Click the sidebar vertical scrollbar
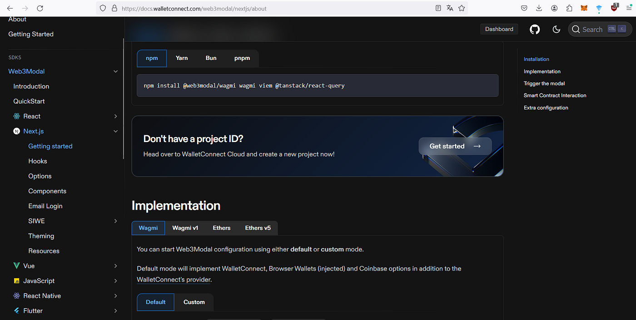The height and width of the screenshot is (320, 636). pos(124,98)
